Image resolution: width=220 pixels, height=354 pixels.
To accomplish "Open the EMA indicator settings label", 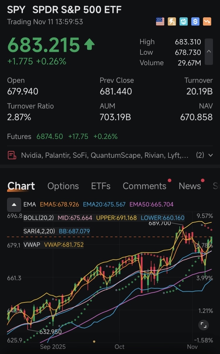I will [x=30, y=204].
